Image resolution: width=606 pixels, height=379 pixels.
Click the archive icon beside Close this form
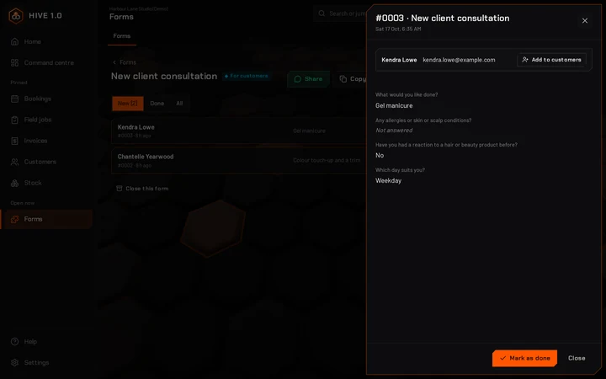119,189
